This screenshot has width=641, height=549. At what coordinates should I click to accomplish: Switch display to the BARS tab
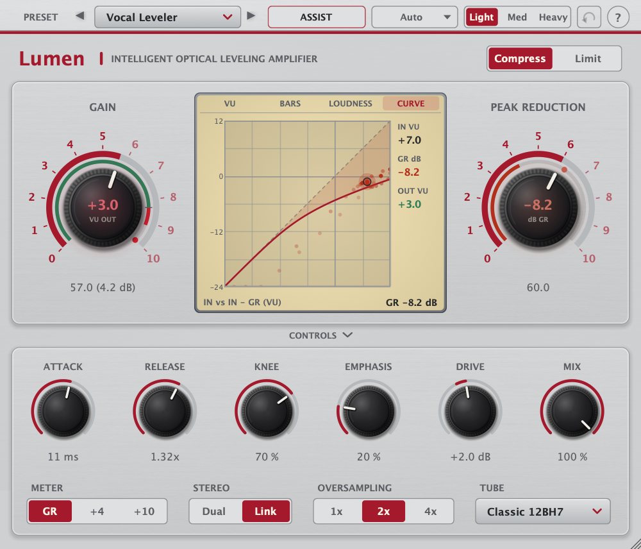tap(290, 103)
